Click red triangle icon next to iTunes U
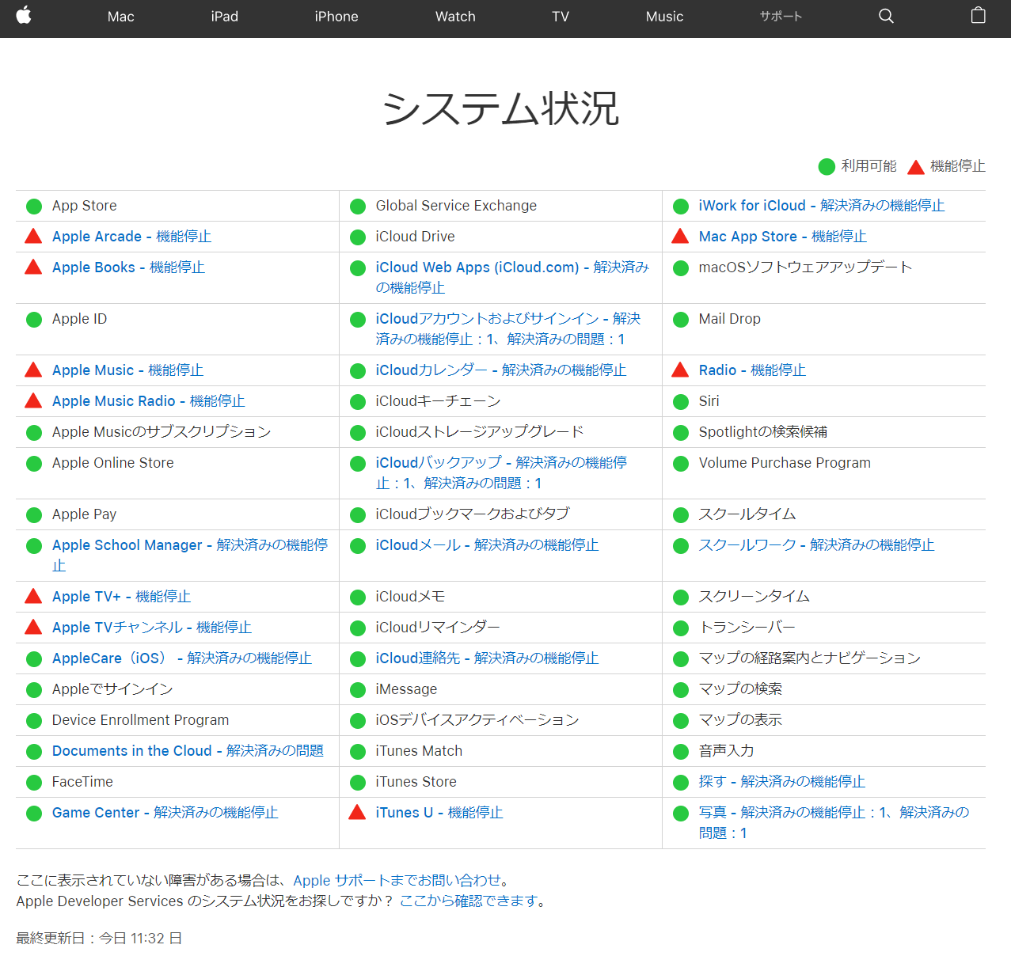Viewport: 1011px width, 956px height. [357, 812]
